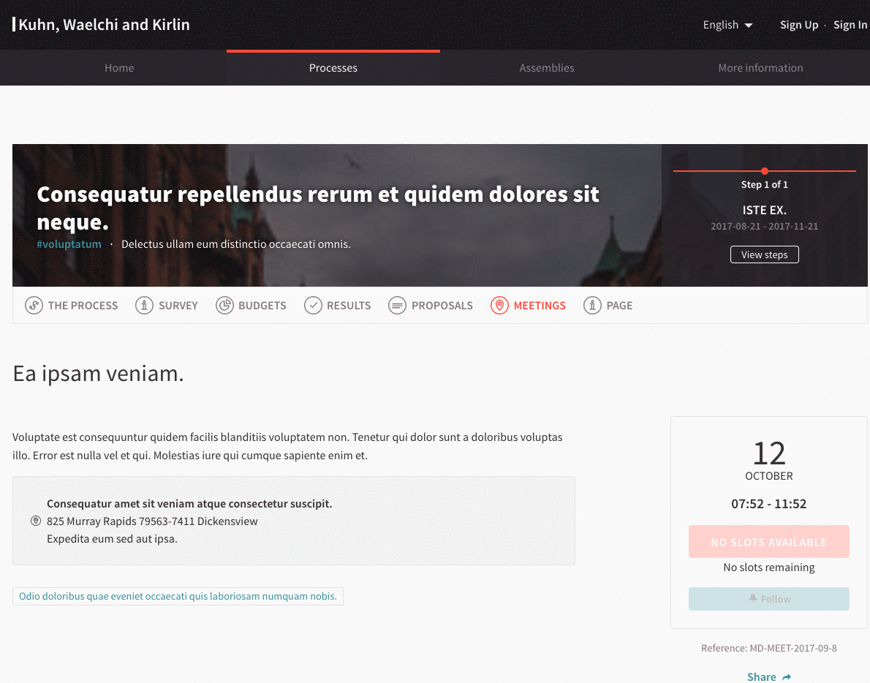Toggle Follow for this meeting
The width and height of the screenshot is (870, 683).
768,598
